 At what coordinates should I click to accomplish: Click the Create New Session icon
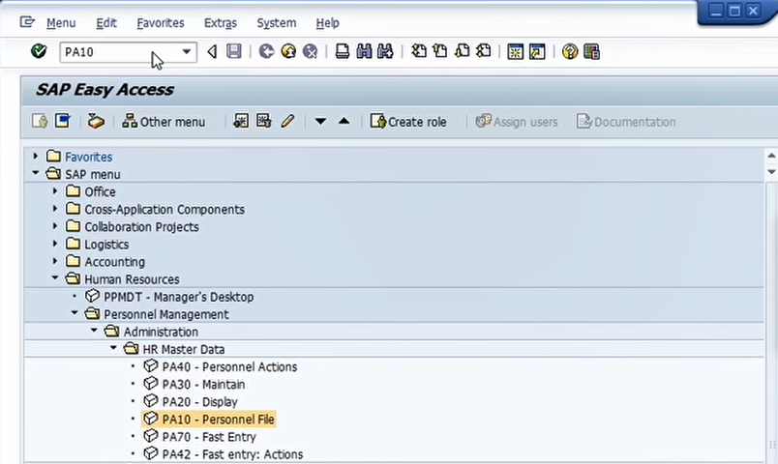(x=516, y=51)
